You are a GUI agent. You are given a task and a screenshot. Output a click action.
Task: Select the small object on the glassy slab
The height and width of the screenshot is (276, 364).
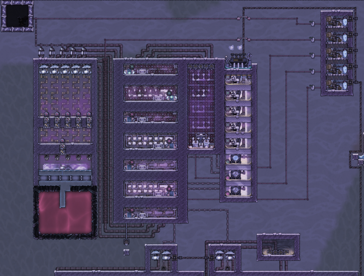point(62,167)
